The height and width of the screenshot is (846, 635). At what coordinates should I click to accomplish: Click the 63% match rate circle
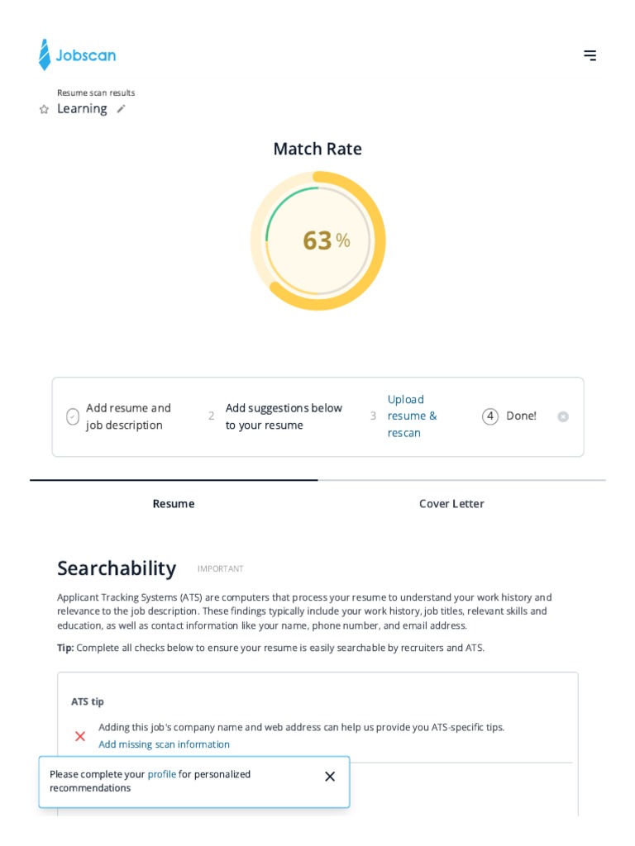[318, 240]
